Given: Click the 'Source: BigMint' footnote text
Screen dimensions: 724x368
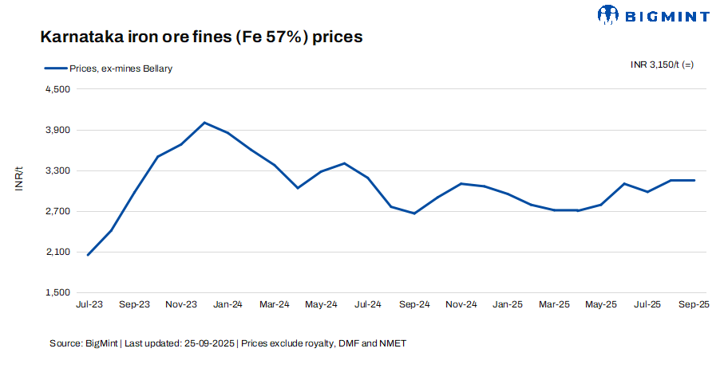Looking at the screenshot, I should (x=84, y=343).
